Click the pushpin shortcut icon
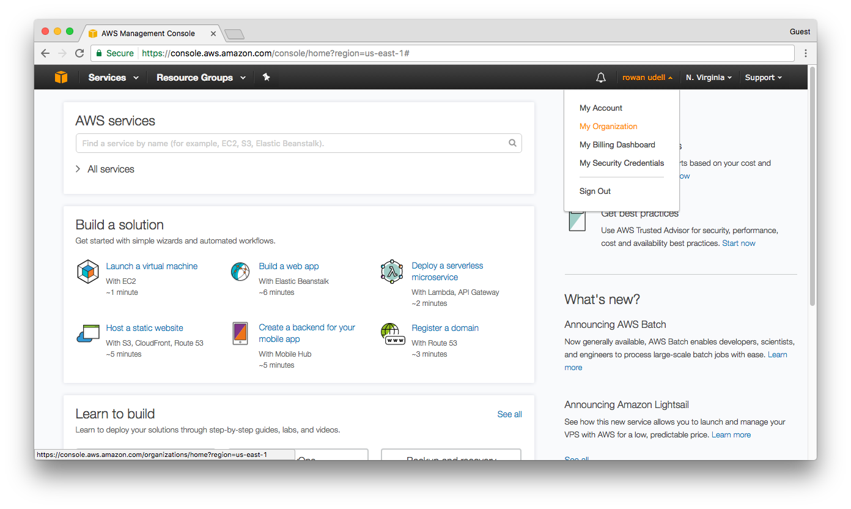Image resolution: width=851 pixels, height=509 pixels. click(266, 77)
